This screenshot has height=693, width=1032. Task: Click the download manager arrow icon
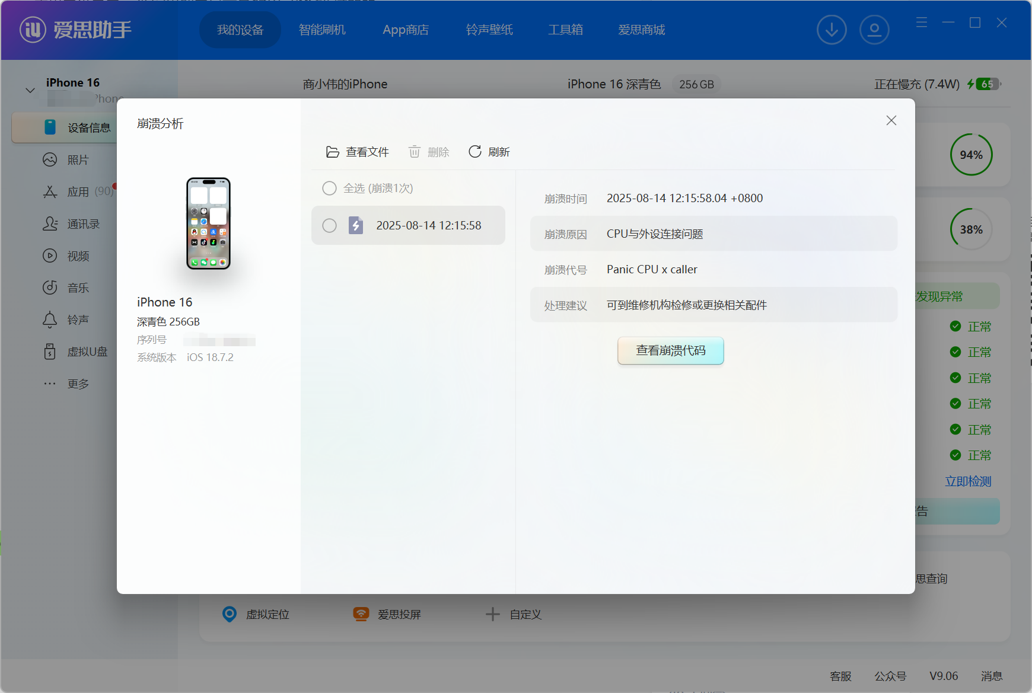[x=832, y=30]
